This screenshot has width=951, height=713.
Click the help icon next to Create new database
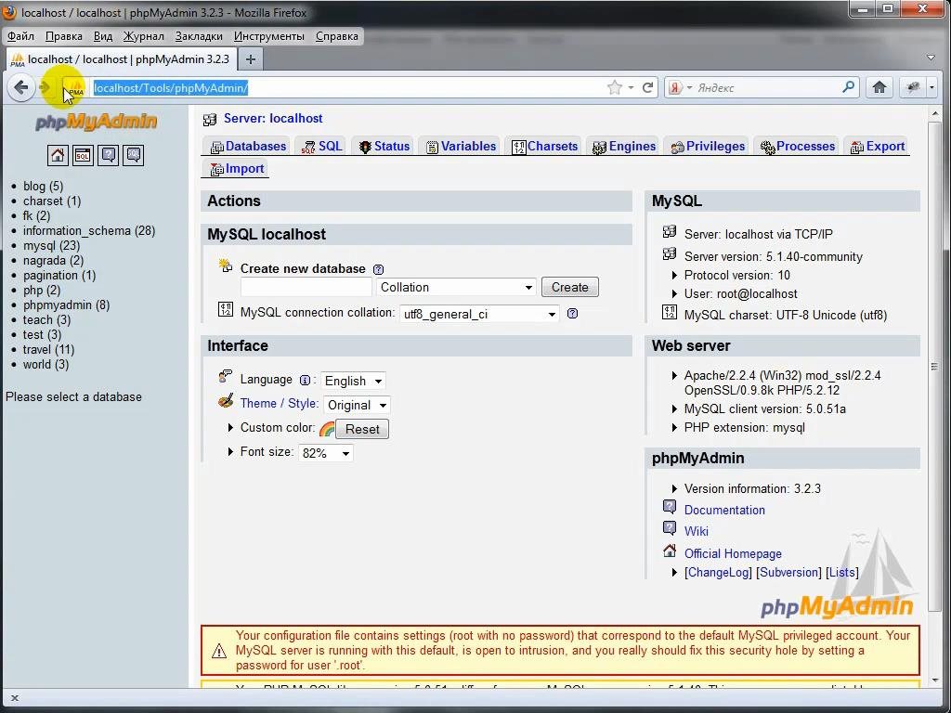coord(379,269)
